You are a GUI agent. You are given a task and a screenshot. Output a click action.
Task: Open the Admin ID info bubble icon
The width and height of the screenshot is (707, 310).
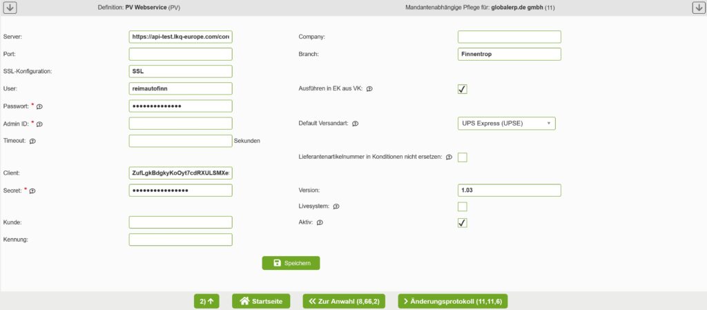39,124
